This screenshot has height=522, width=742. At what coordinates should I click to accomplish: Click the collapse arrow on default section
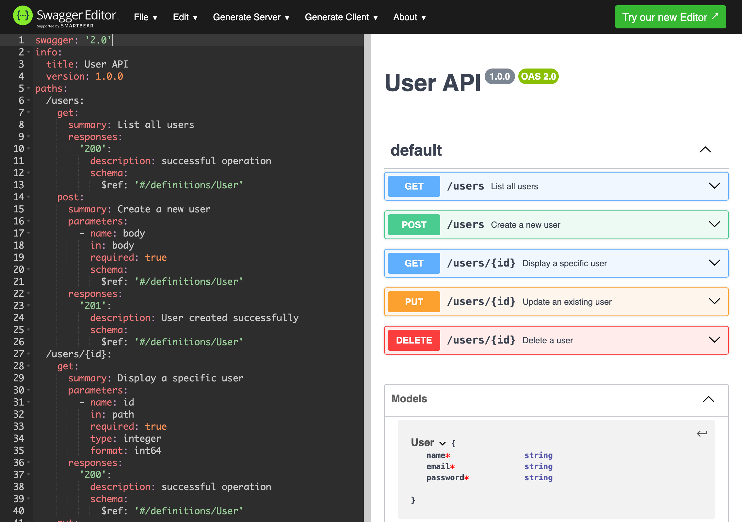(706, 150)
